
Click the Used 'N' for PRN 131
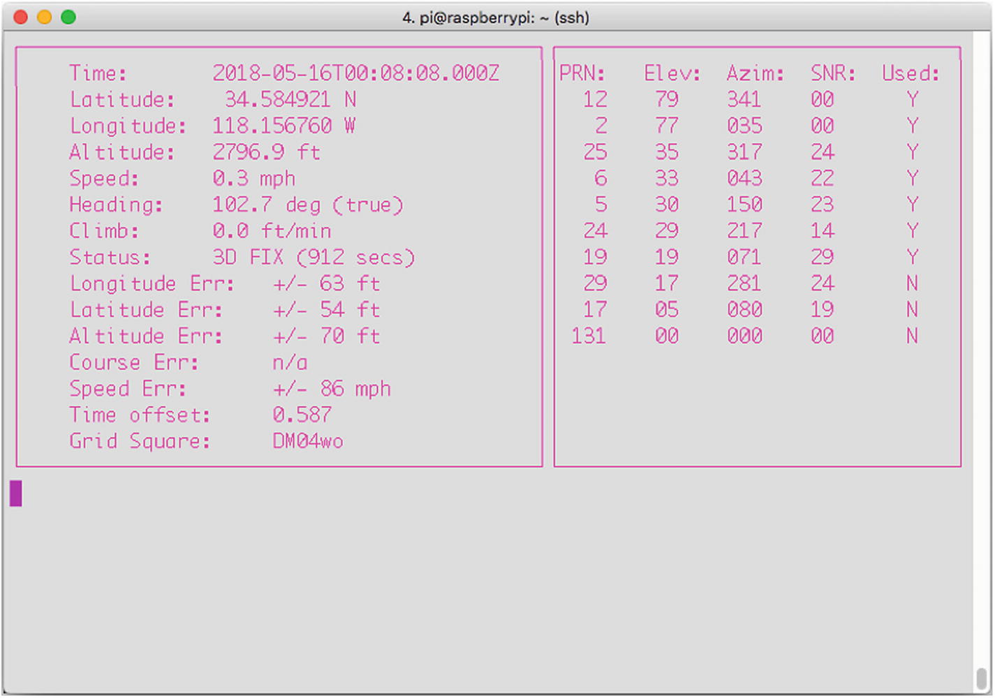tap(912, 336)
